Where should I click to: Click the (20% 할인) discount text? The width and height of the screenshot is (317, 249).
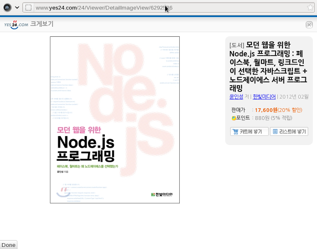pos(290,110)
